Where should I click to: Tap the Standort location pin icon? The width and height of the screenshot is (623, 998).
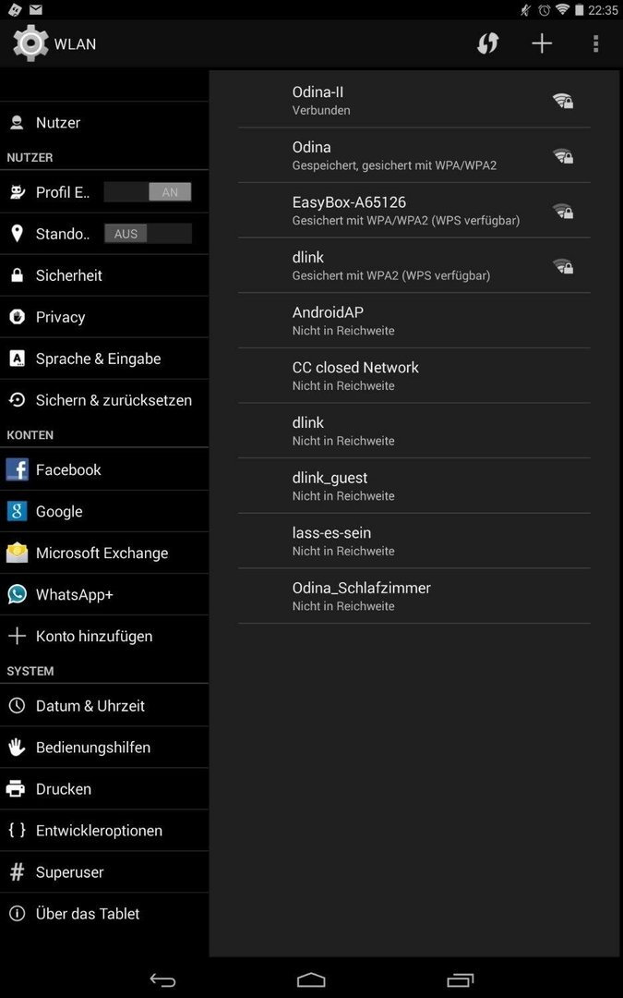point(18,234)
